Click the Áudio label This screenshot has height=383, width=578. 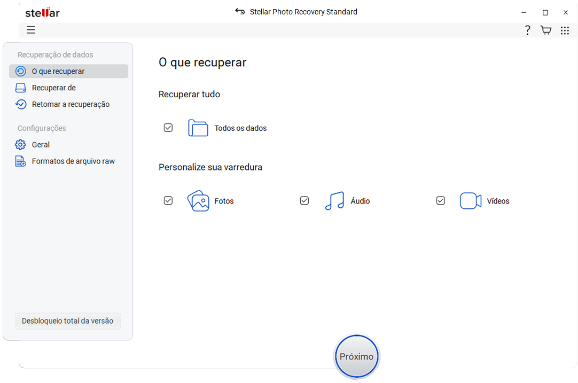tap(360, 201)
